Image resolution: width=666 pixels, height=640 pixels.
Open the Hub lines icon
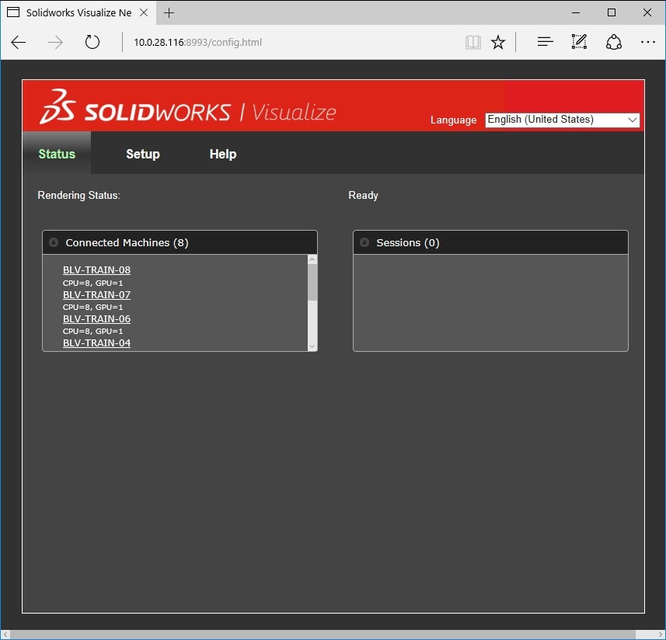(545, 42)
